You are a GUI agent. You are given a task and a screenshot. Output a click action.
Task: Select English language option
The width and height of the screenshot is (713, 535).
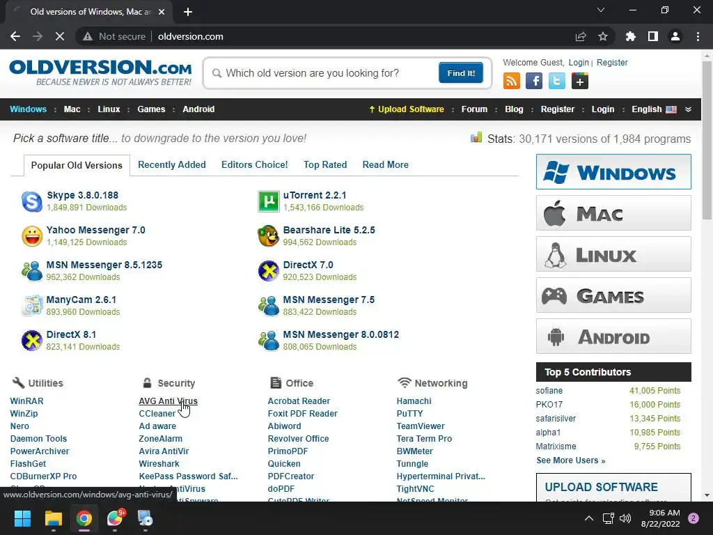(654, 109)
